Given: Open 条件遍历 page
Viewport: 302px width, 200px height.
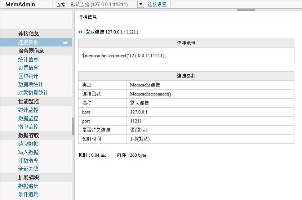Looking at the screenshot, I should tap(28, 194).
